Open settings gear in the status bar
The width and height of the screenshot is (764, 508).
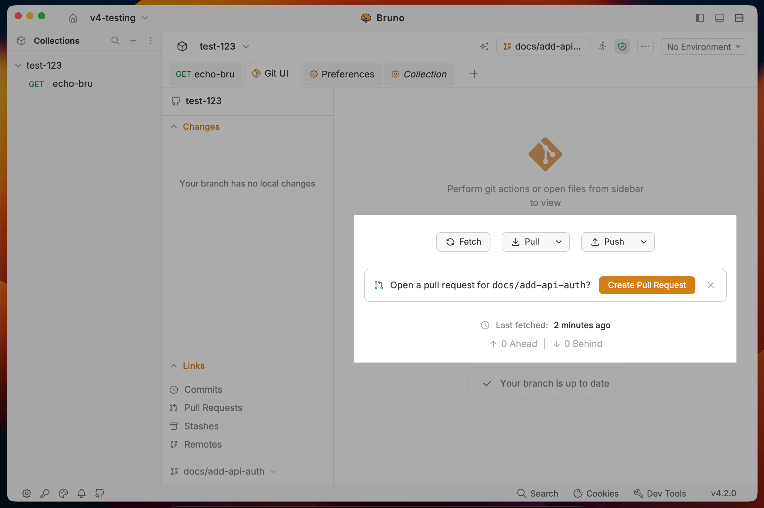coord(27,493)
